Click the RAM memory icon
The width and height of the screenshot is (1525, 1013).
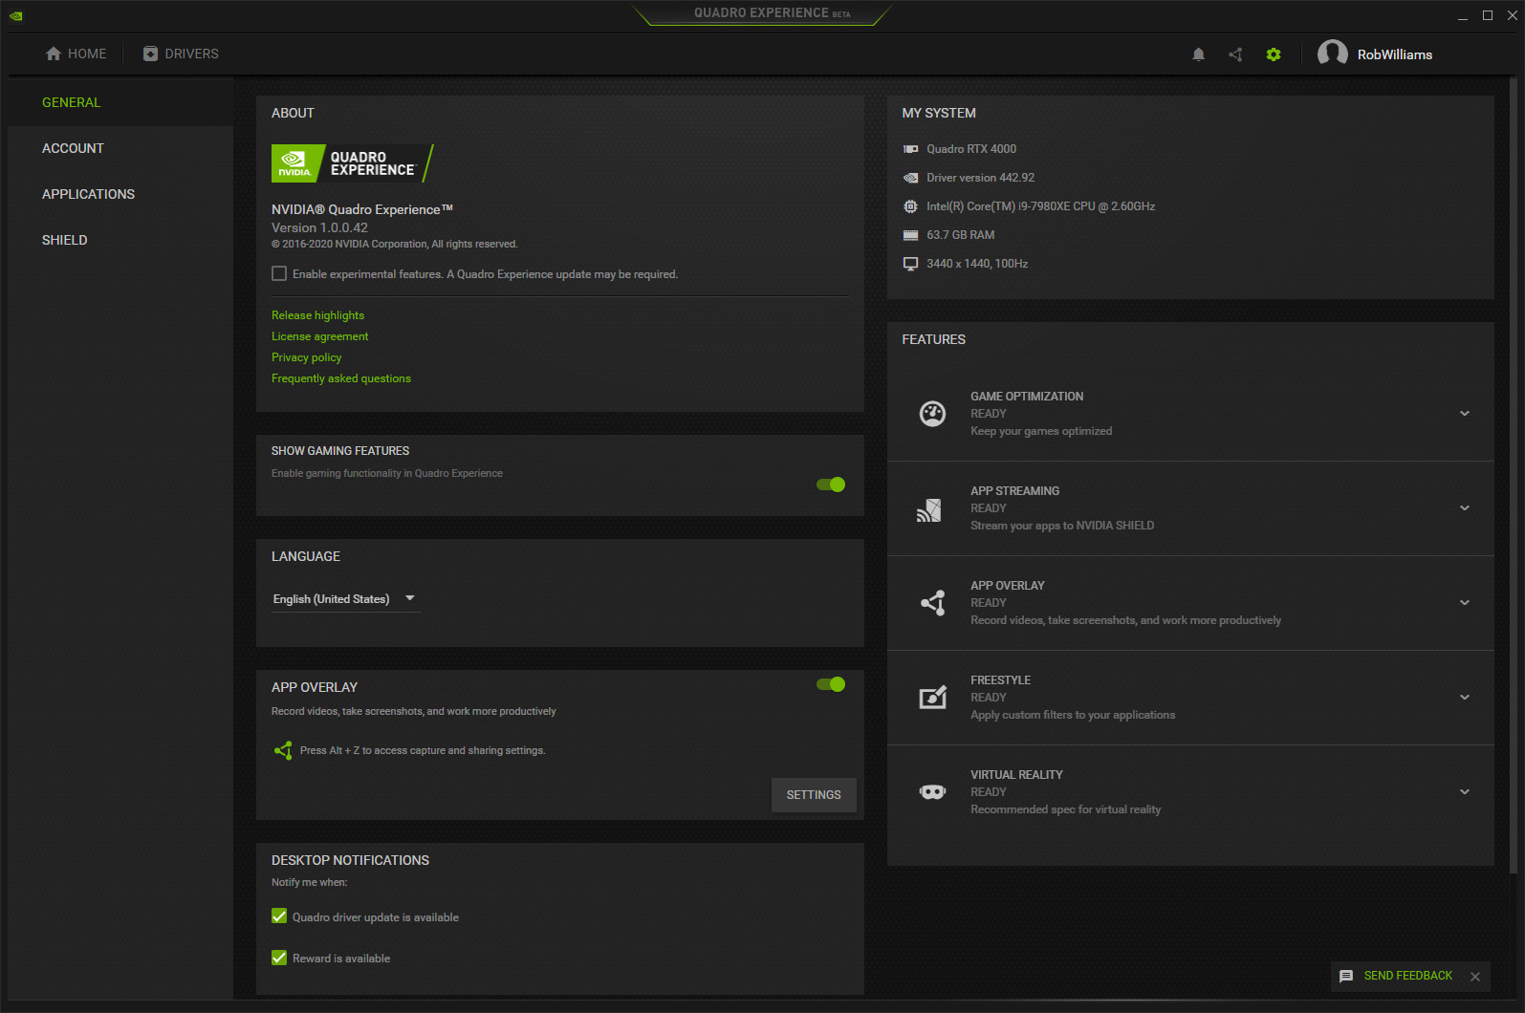click(911, 235)
